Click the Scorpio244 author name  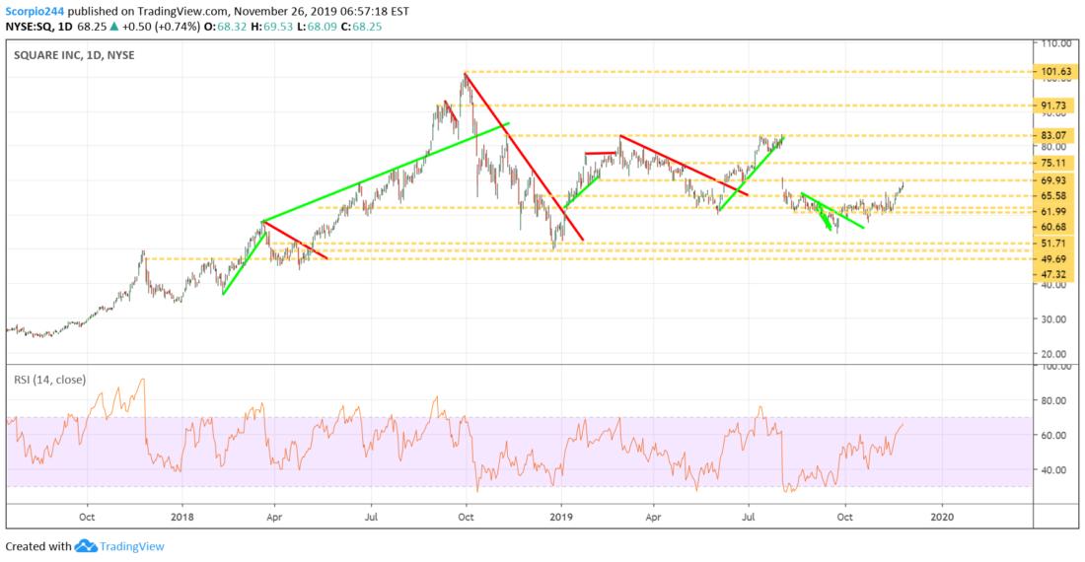click(x=35, y=11)
